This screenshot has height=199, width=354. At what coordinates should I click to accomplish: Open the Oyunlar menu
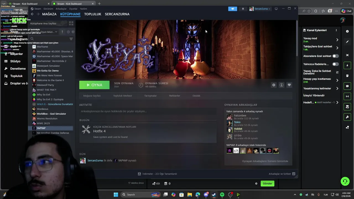point(73,9)
